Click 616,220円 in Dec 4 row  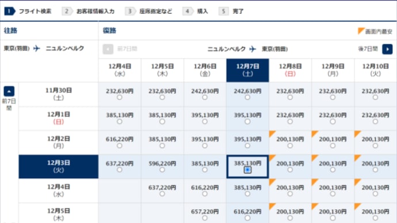(205, 187)
